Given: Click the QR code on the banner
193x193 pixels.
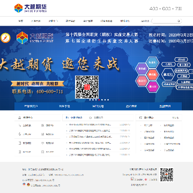Looking at the screenshot, I should 87,87.
